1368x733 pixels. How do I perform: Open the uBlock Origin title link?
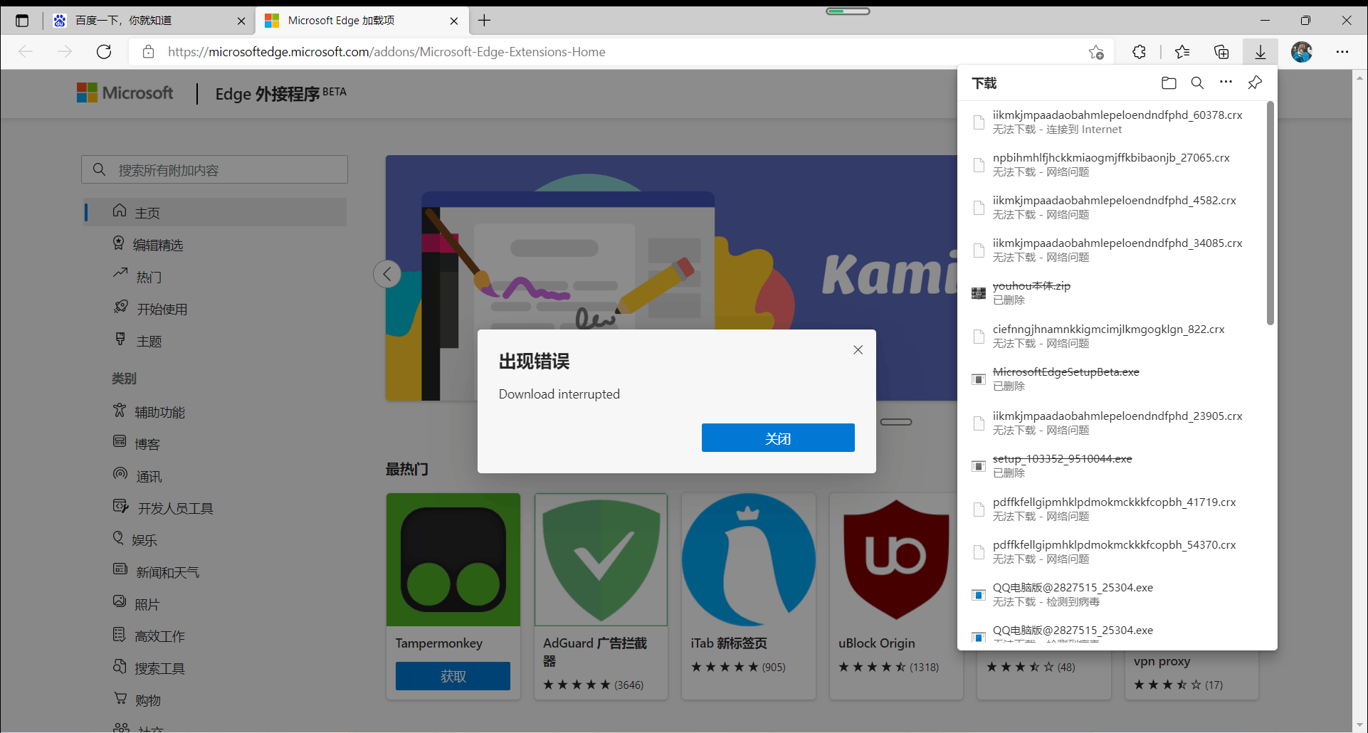[876, 643]
